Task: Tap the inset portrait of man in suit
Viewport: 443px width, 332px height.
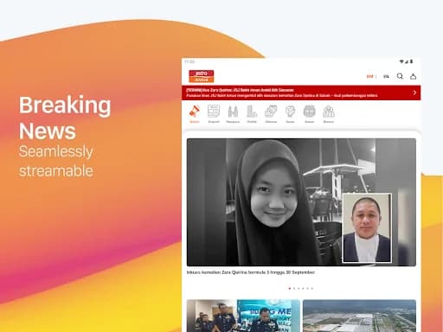Action: (x=367, y=228)
